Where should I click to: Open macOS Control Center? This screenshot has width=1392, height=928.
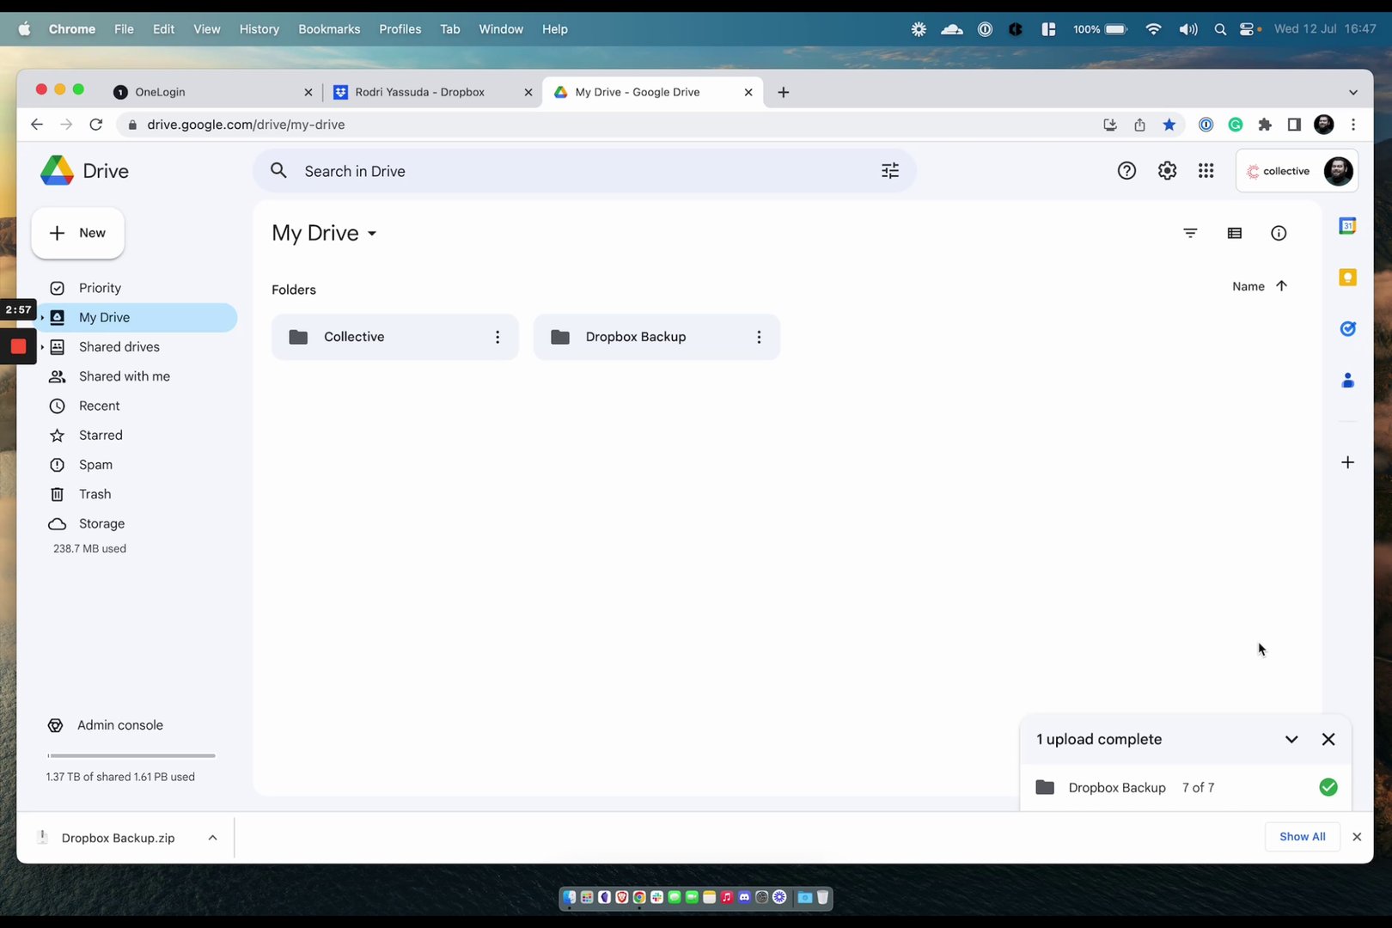pyautogui.click(x=1248, y=29)
